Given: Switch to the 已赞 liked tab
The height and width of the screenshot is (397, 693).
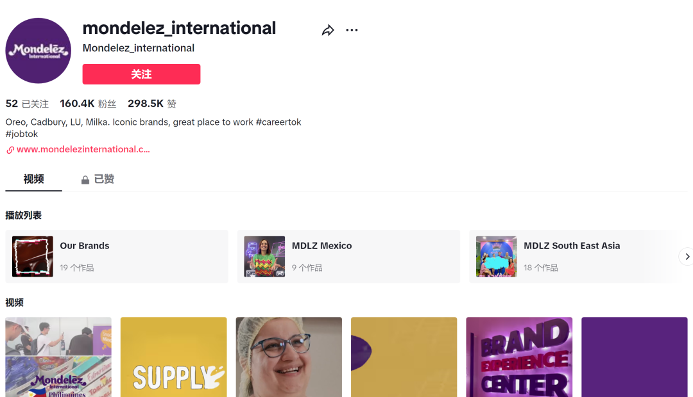Looking at the screenshot, I should pyautogui.click(x=103, y=179).
